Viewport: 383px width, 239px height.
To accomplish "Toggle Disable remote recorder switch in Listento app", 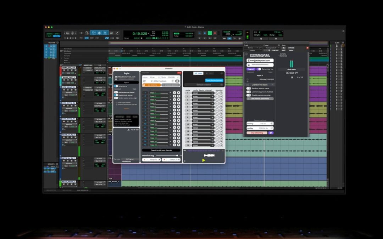I will click(116, 95).
